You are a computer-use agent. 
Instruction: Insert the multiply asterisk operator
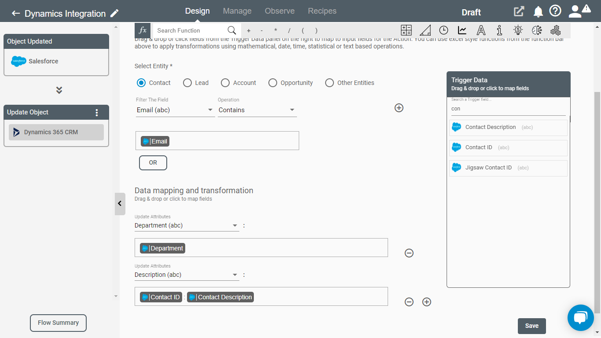tap(275, 31)
